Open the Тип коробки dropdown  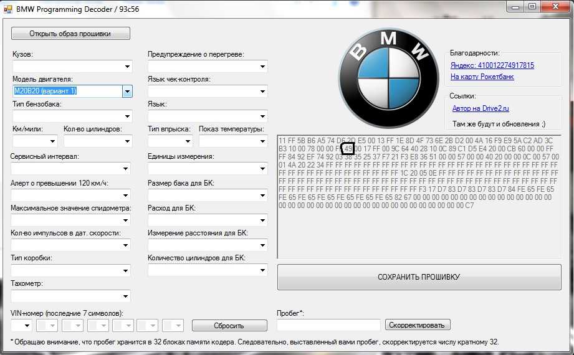(x=70, y=271)
